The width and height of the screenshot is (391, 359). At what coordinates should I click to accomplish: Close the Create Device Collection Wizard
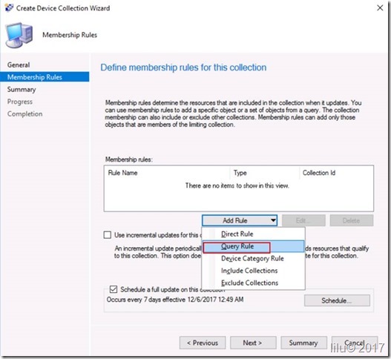pyautogui.click(x=380, y=8)
